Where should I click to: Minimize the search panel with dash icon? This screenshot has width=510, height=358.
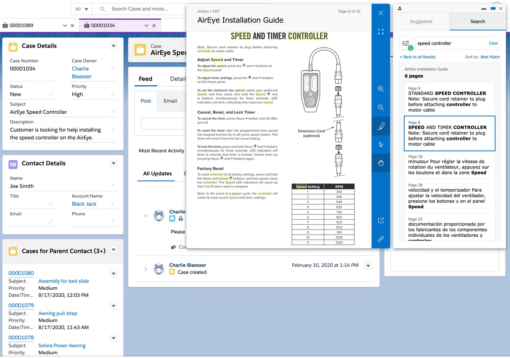(x=484, y=8)
